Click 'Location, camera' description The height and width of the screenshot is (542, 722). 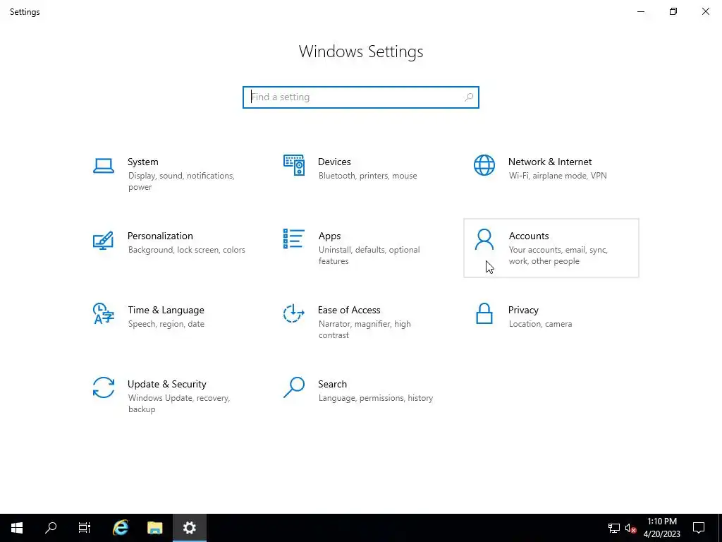pos(541,324)
